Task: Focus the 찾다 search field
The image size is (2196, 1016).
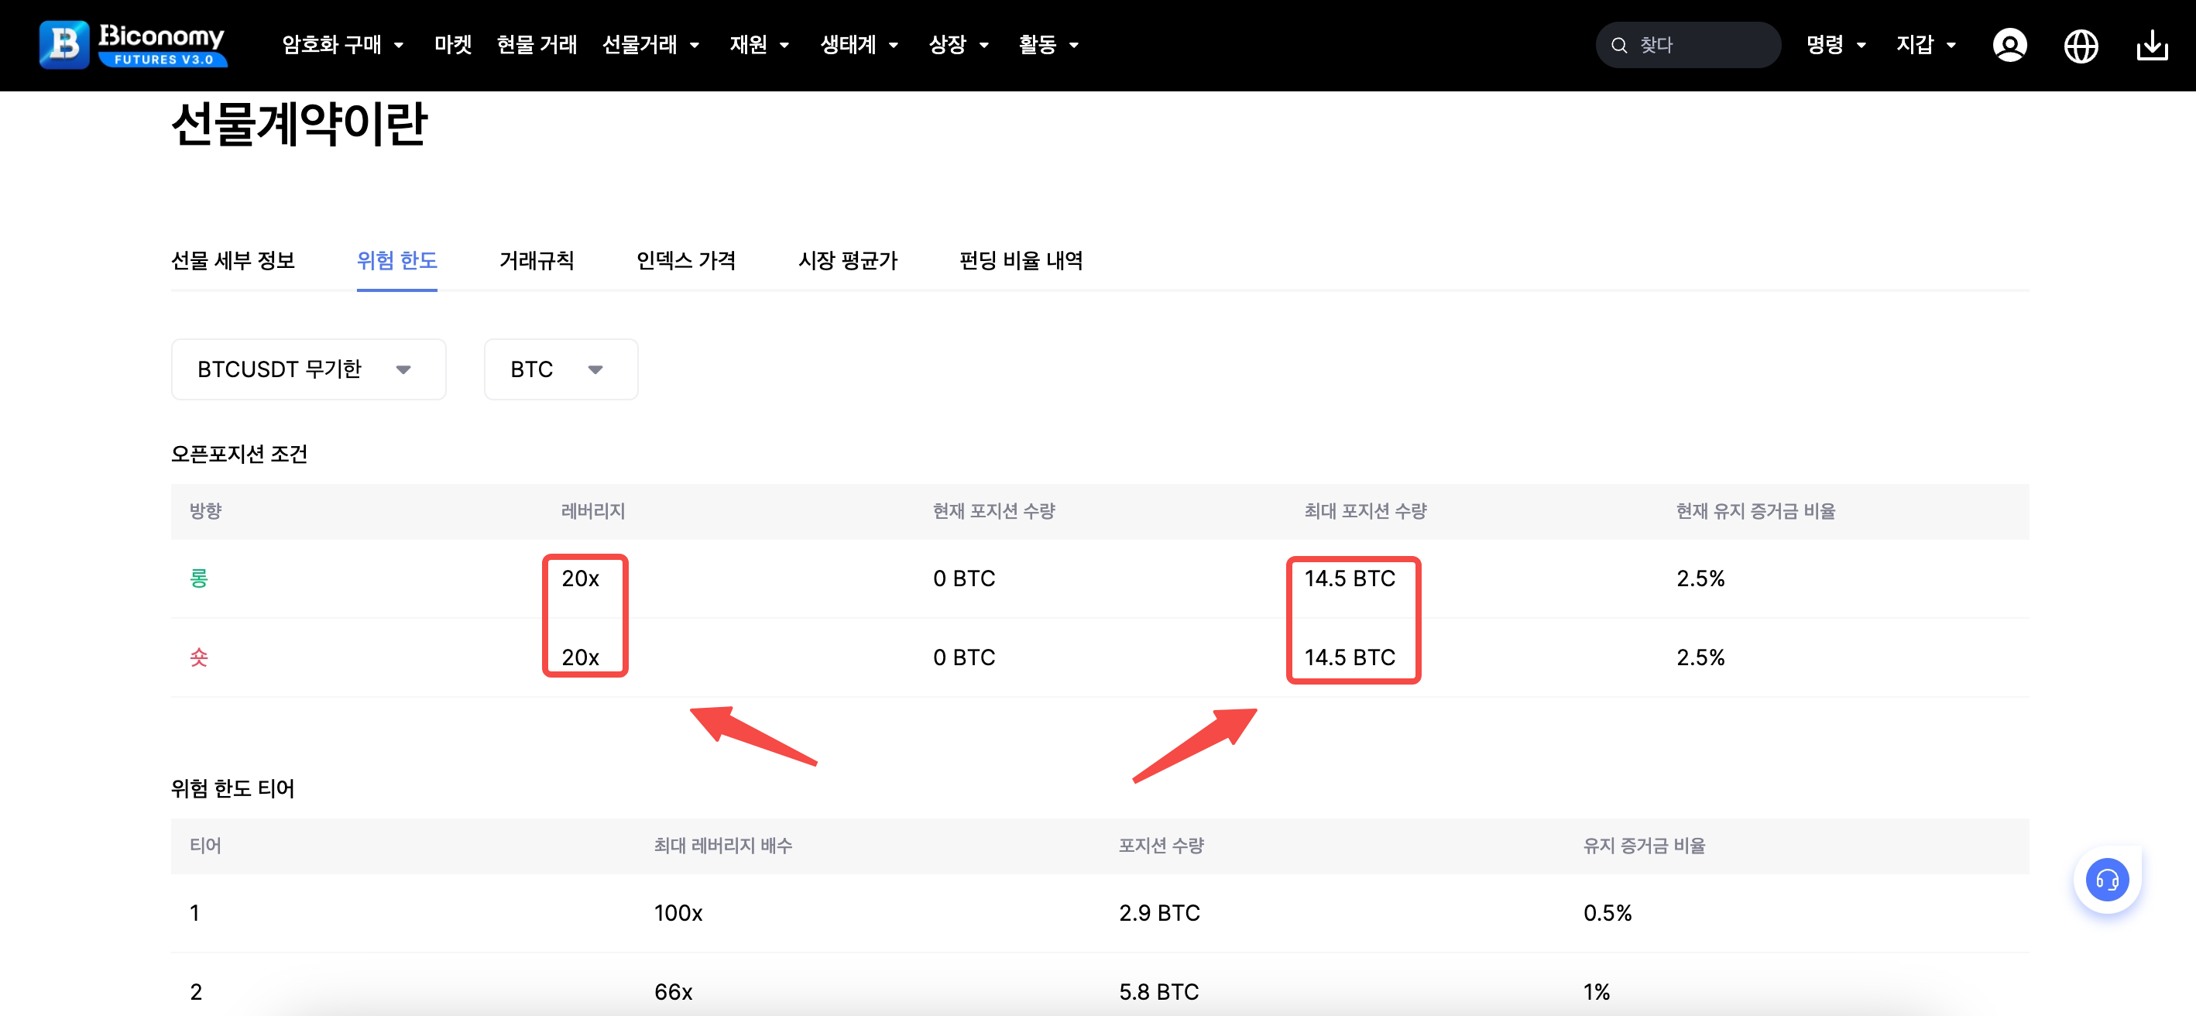Action: 1688,44
